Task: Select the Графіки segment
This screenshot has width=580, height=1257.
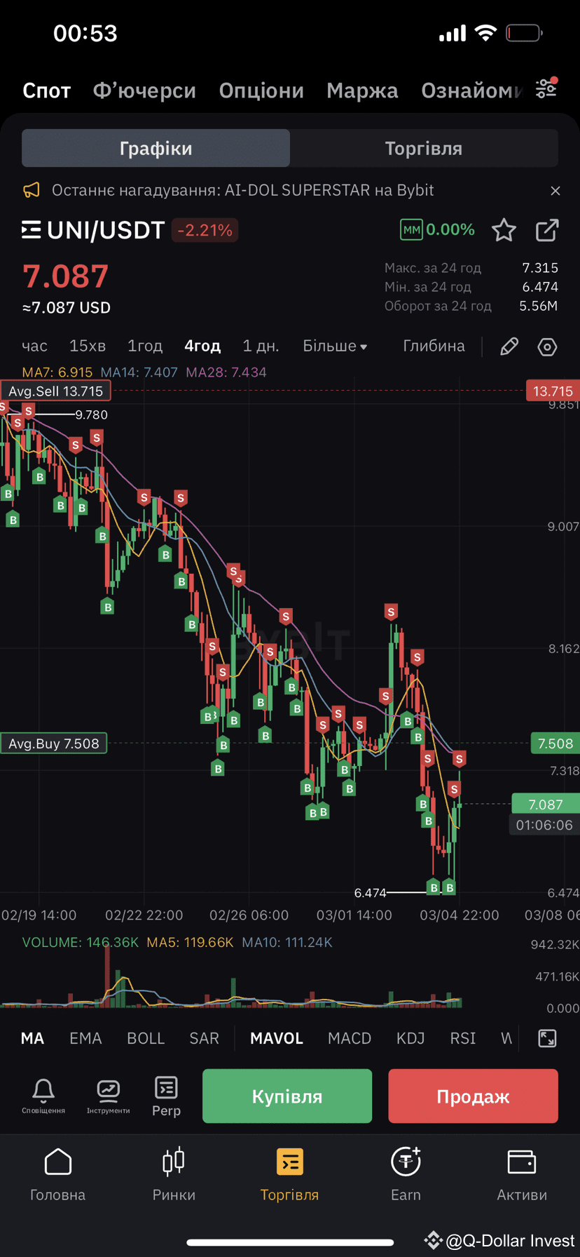Action: coord(156,148)
